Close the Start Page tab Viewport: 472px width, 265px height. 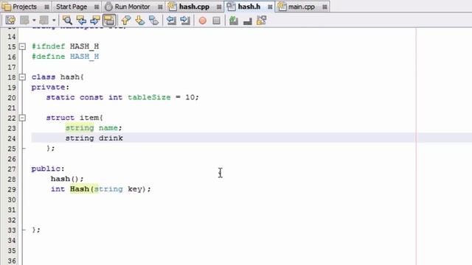[97, 7]
